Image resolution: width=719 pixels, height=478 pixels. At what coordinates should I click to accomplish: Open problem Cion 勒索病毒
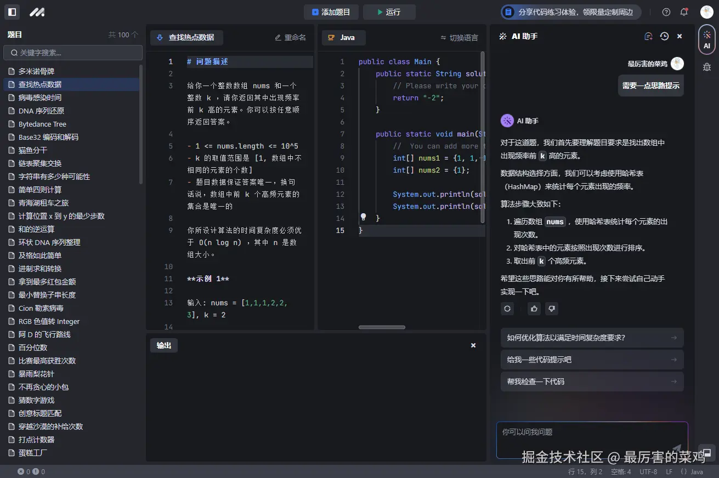(x=71, y=308)
